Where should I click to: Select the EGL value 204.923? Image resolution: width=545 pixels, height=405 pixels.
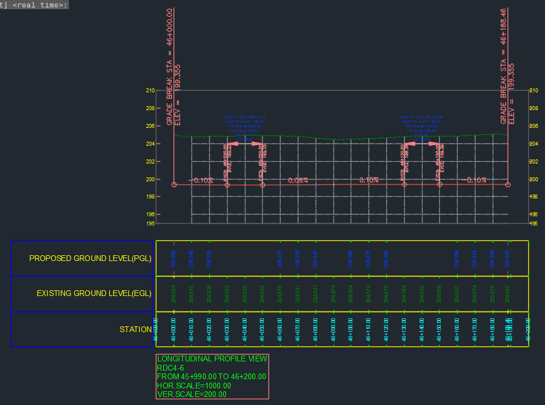262,294
